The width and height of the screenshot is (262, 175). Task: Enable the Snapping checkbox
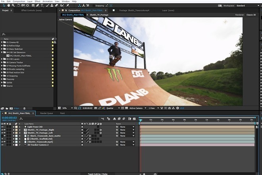(x=94, y=6)
